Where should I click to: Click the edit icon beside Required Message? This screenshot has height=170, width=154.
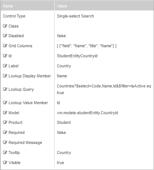5,142
